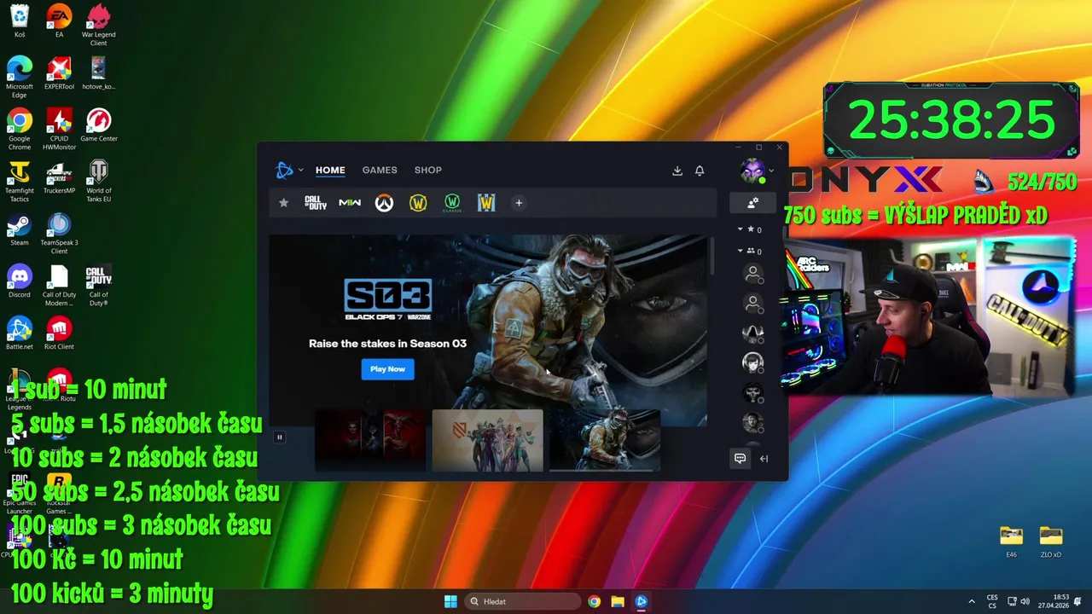The height and width of the screenshot is (614, 1092).
Task: Open the notifications bell in Battle.net
Action: (x=700, y=171)
